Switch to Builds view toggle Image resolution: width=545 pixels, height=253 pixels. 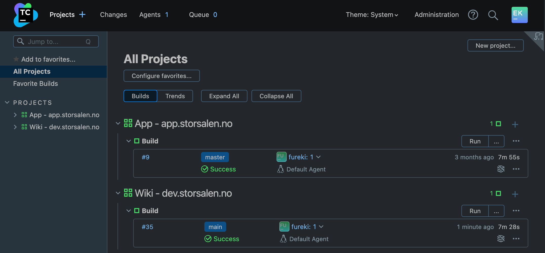140,96
